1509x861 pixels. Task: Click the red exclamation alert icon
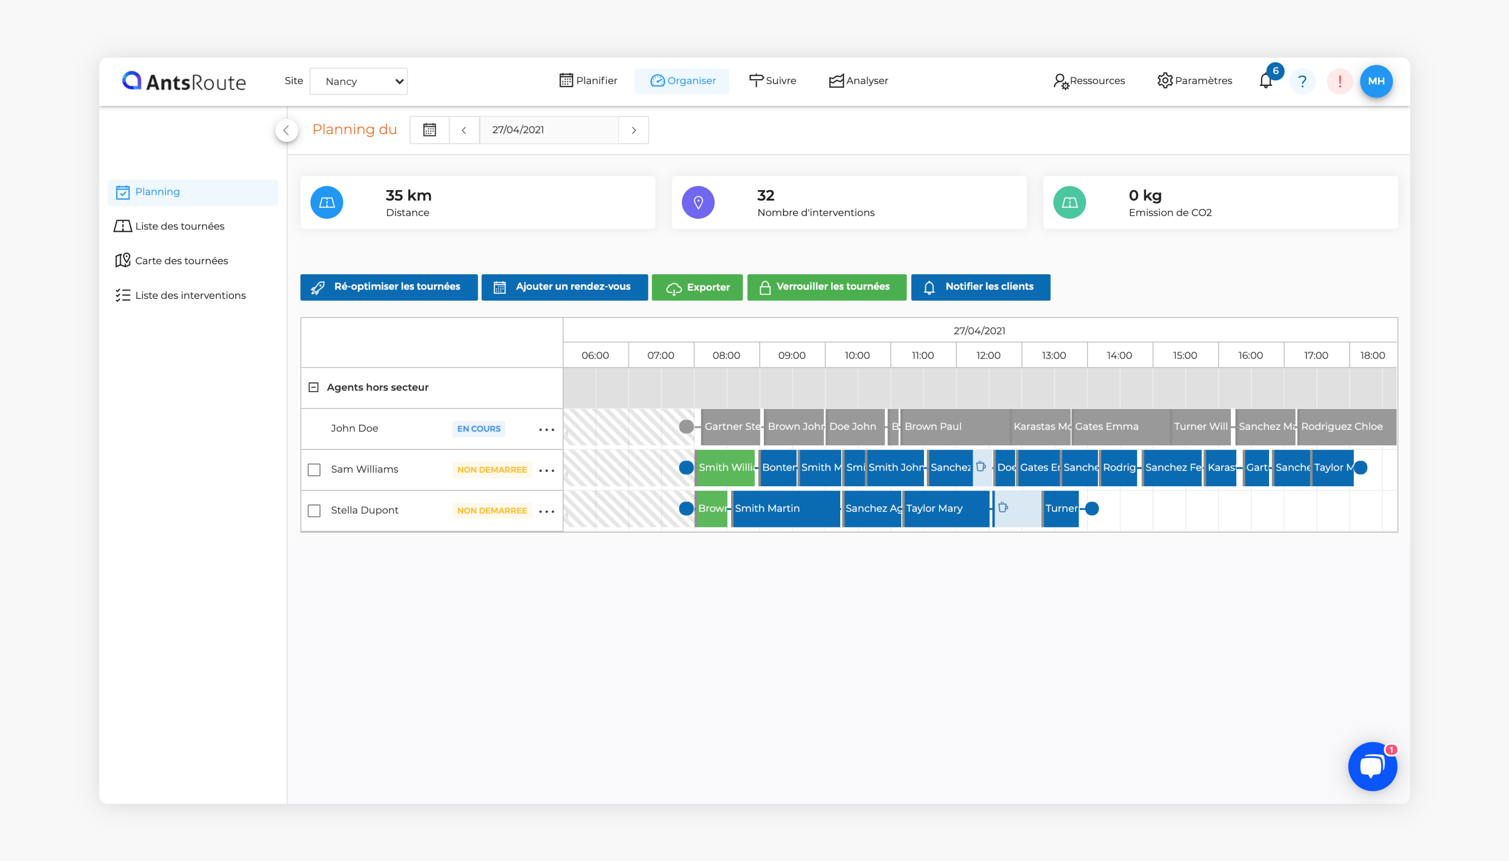tap(1339, 81)
